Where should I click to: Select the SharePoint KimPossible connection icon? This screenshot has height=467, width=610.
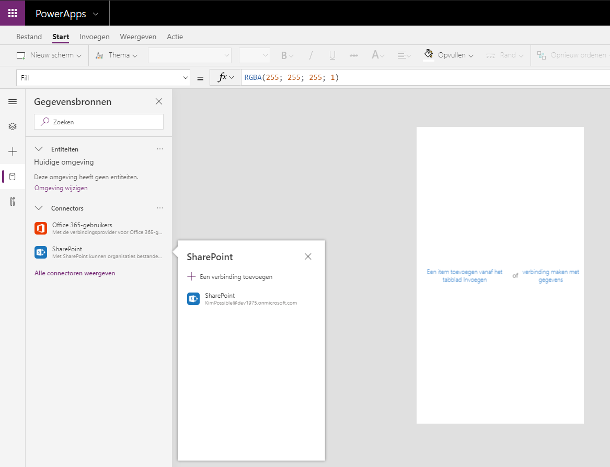click(x=193, y=299)
